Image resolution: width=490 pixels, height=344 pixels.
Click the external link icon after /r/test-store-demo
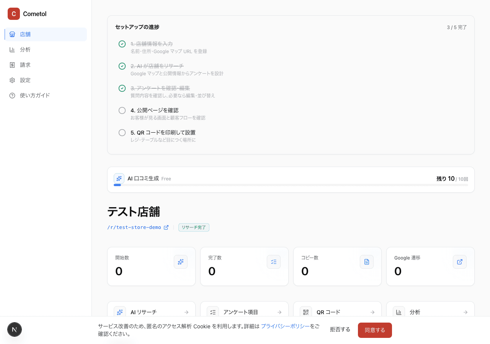tap(166, 227)
